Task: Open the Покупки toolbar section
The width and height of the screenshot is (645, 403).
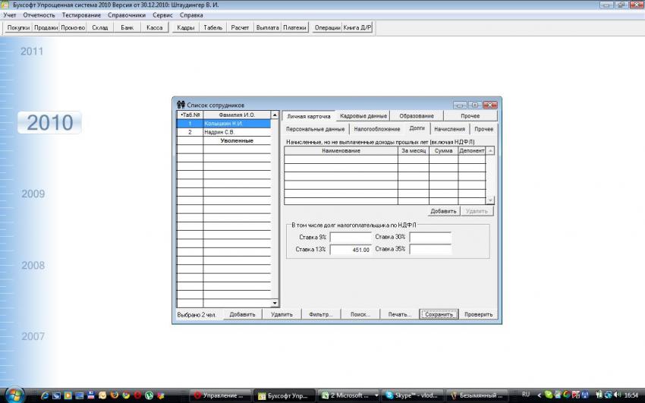Action: pyautogui.click(x=18, y=27)
